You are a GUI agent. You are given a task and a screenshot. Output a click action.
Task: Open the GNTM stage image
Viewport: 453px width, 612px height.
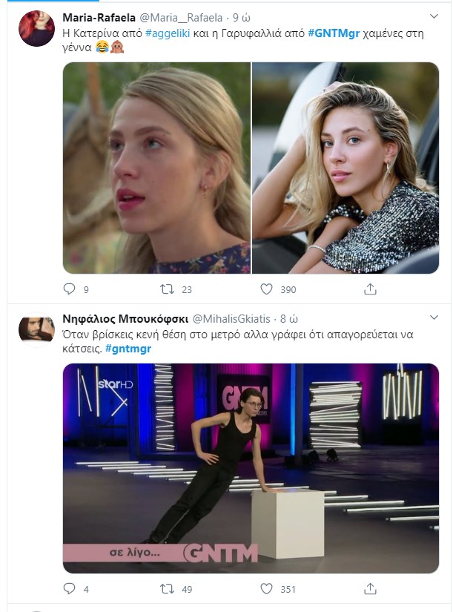[251, 468]
